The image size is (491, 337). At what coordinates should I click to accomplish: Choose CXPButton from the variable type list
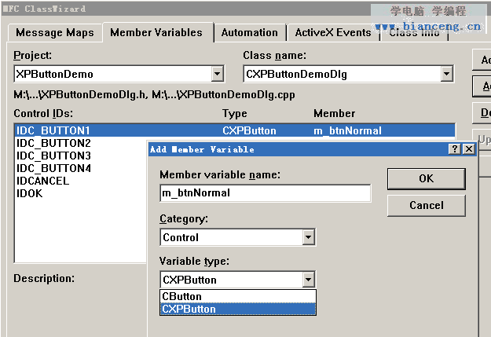coord(238,310)
